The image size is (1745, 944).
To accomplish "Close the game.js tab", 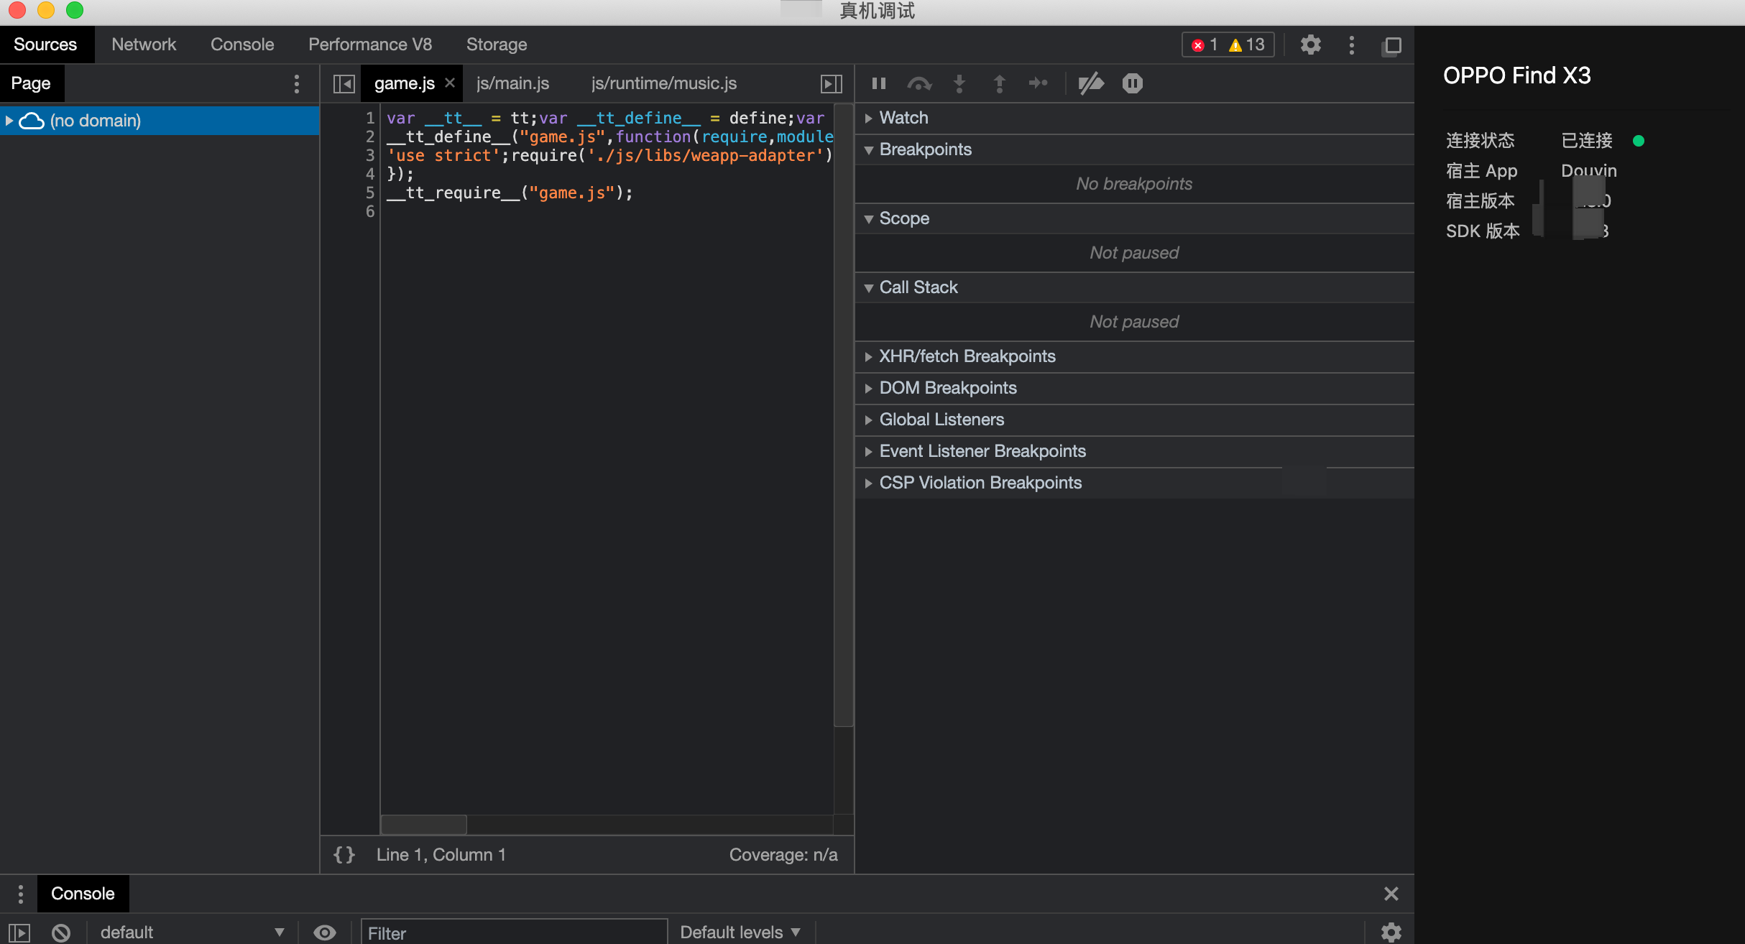I will click(x=450, y=83).
